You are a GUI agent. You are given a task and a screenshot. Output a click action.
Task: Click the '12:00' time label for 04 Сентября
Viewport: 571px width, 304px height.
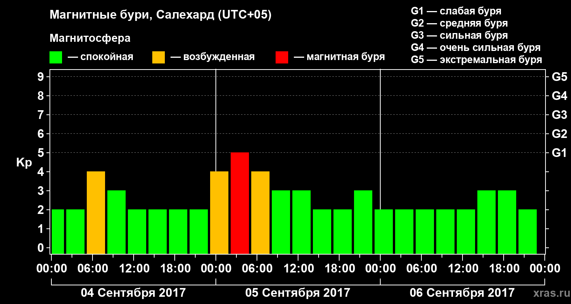coord(134,269)
